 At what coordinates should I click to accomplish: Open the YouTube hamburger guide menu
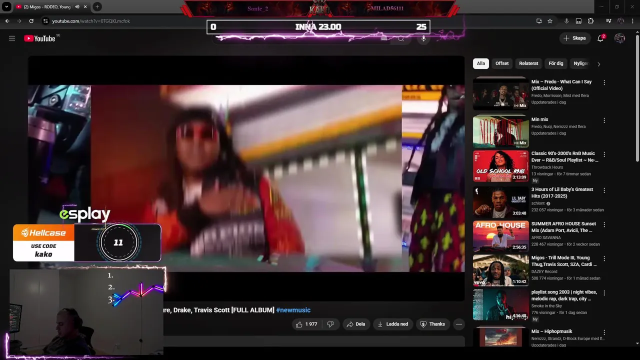click(12, 38)
